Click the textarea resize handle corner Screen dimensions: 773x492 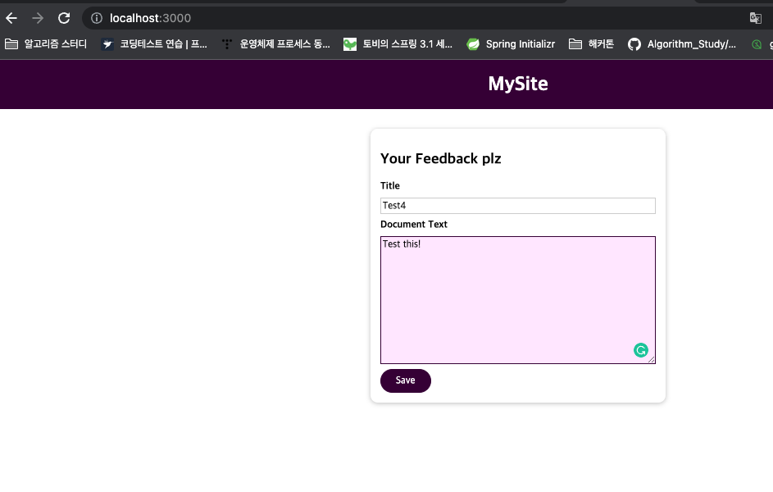[651, 360]
